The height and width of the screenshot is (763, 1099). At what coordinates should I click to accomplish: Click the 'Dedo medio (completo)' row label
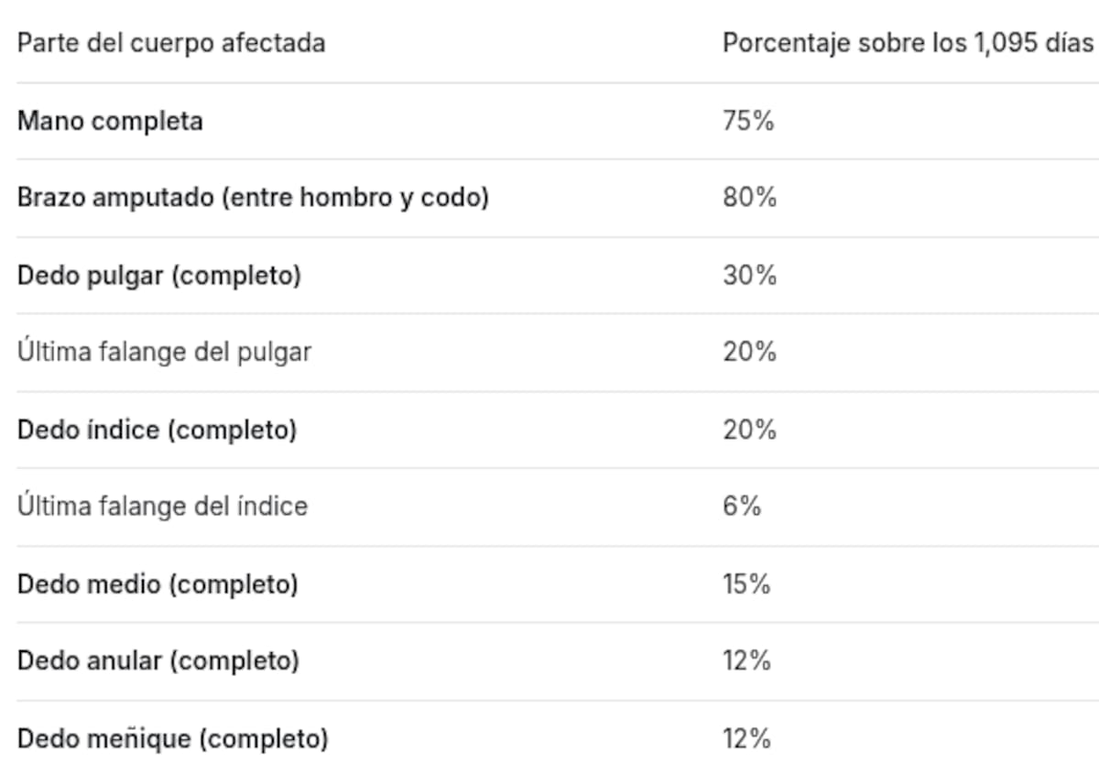pyautogui.click(x=158, y=584)
